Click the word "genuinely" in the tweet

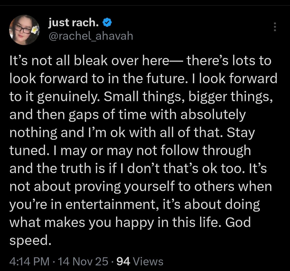(68, 97)
